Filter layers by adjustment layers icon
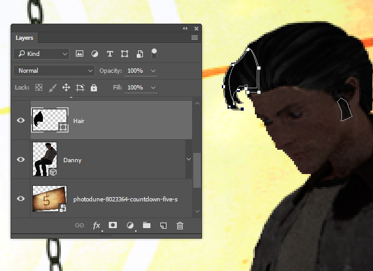 pos(94,54)
